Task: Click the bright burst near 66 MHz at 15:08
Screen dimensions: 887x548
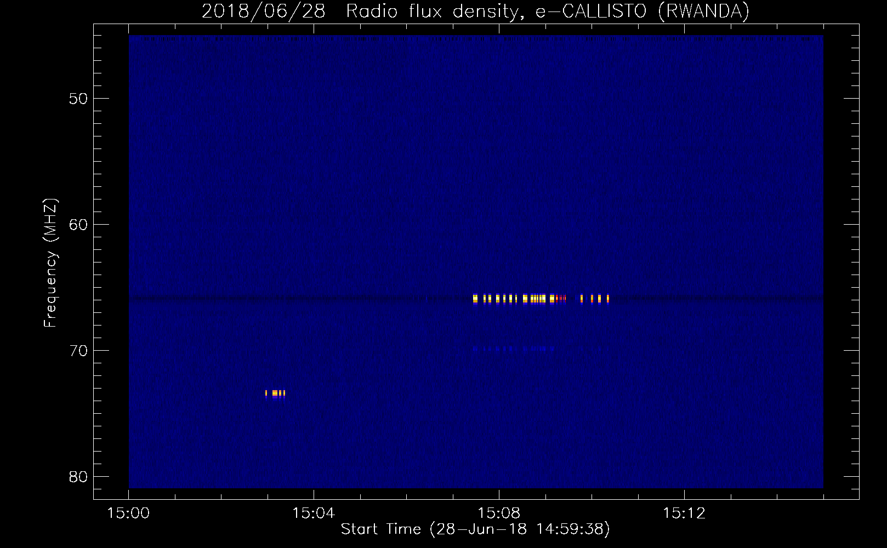Action: pos(519,299)
